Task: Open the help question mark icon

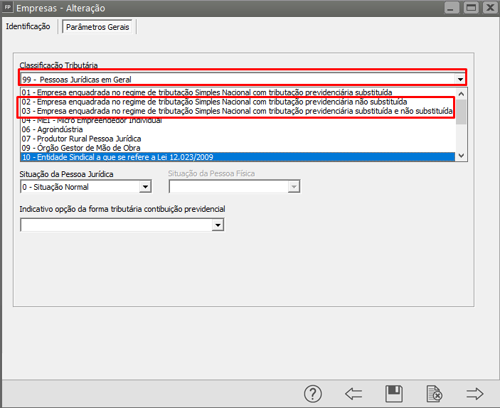Action: coord(313,394)
